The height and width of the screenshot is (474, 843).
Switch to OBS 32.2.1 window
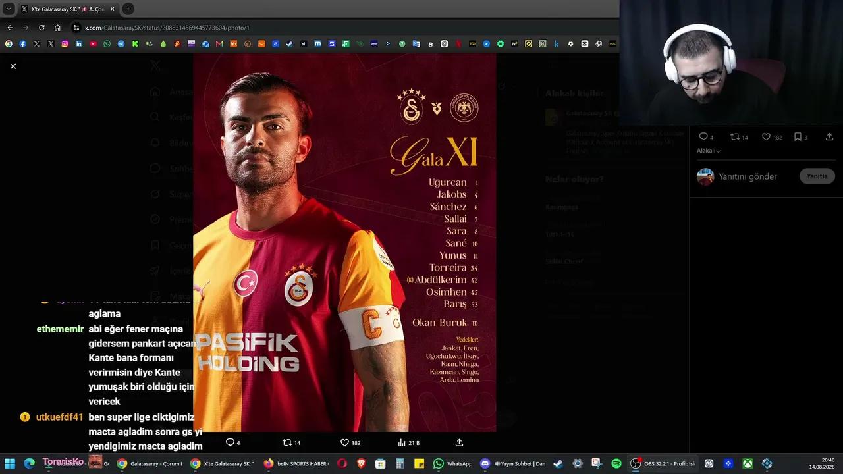pyautogui.click(x=663, y=463)
